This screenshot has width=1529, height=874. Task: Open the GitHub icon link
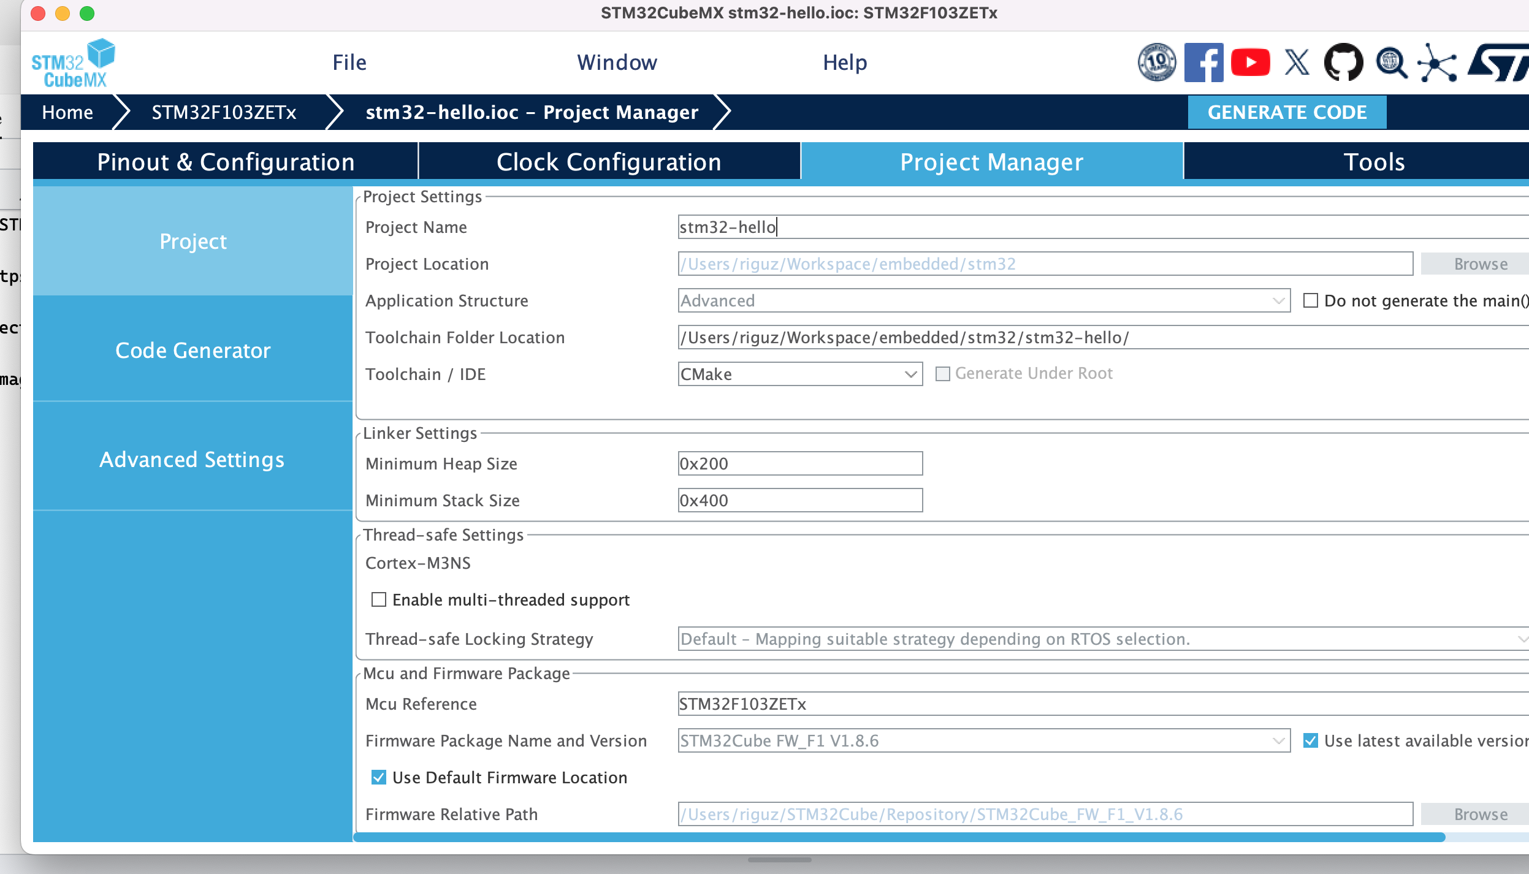tap(1343, 62)
